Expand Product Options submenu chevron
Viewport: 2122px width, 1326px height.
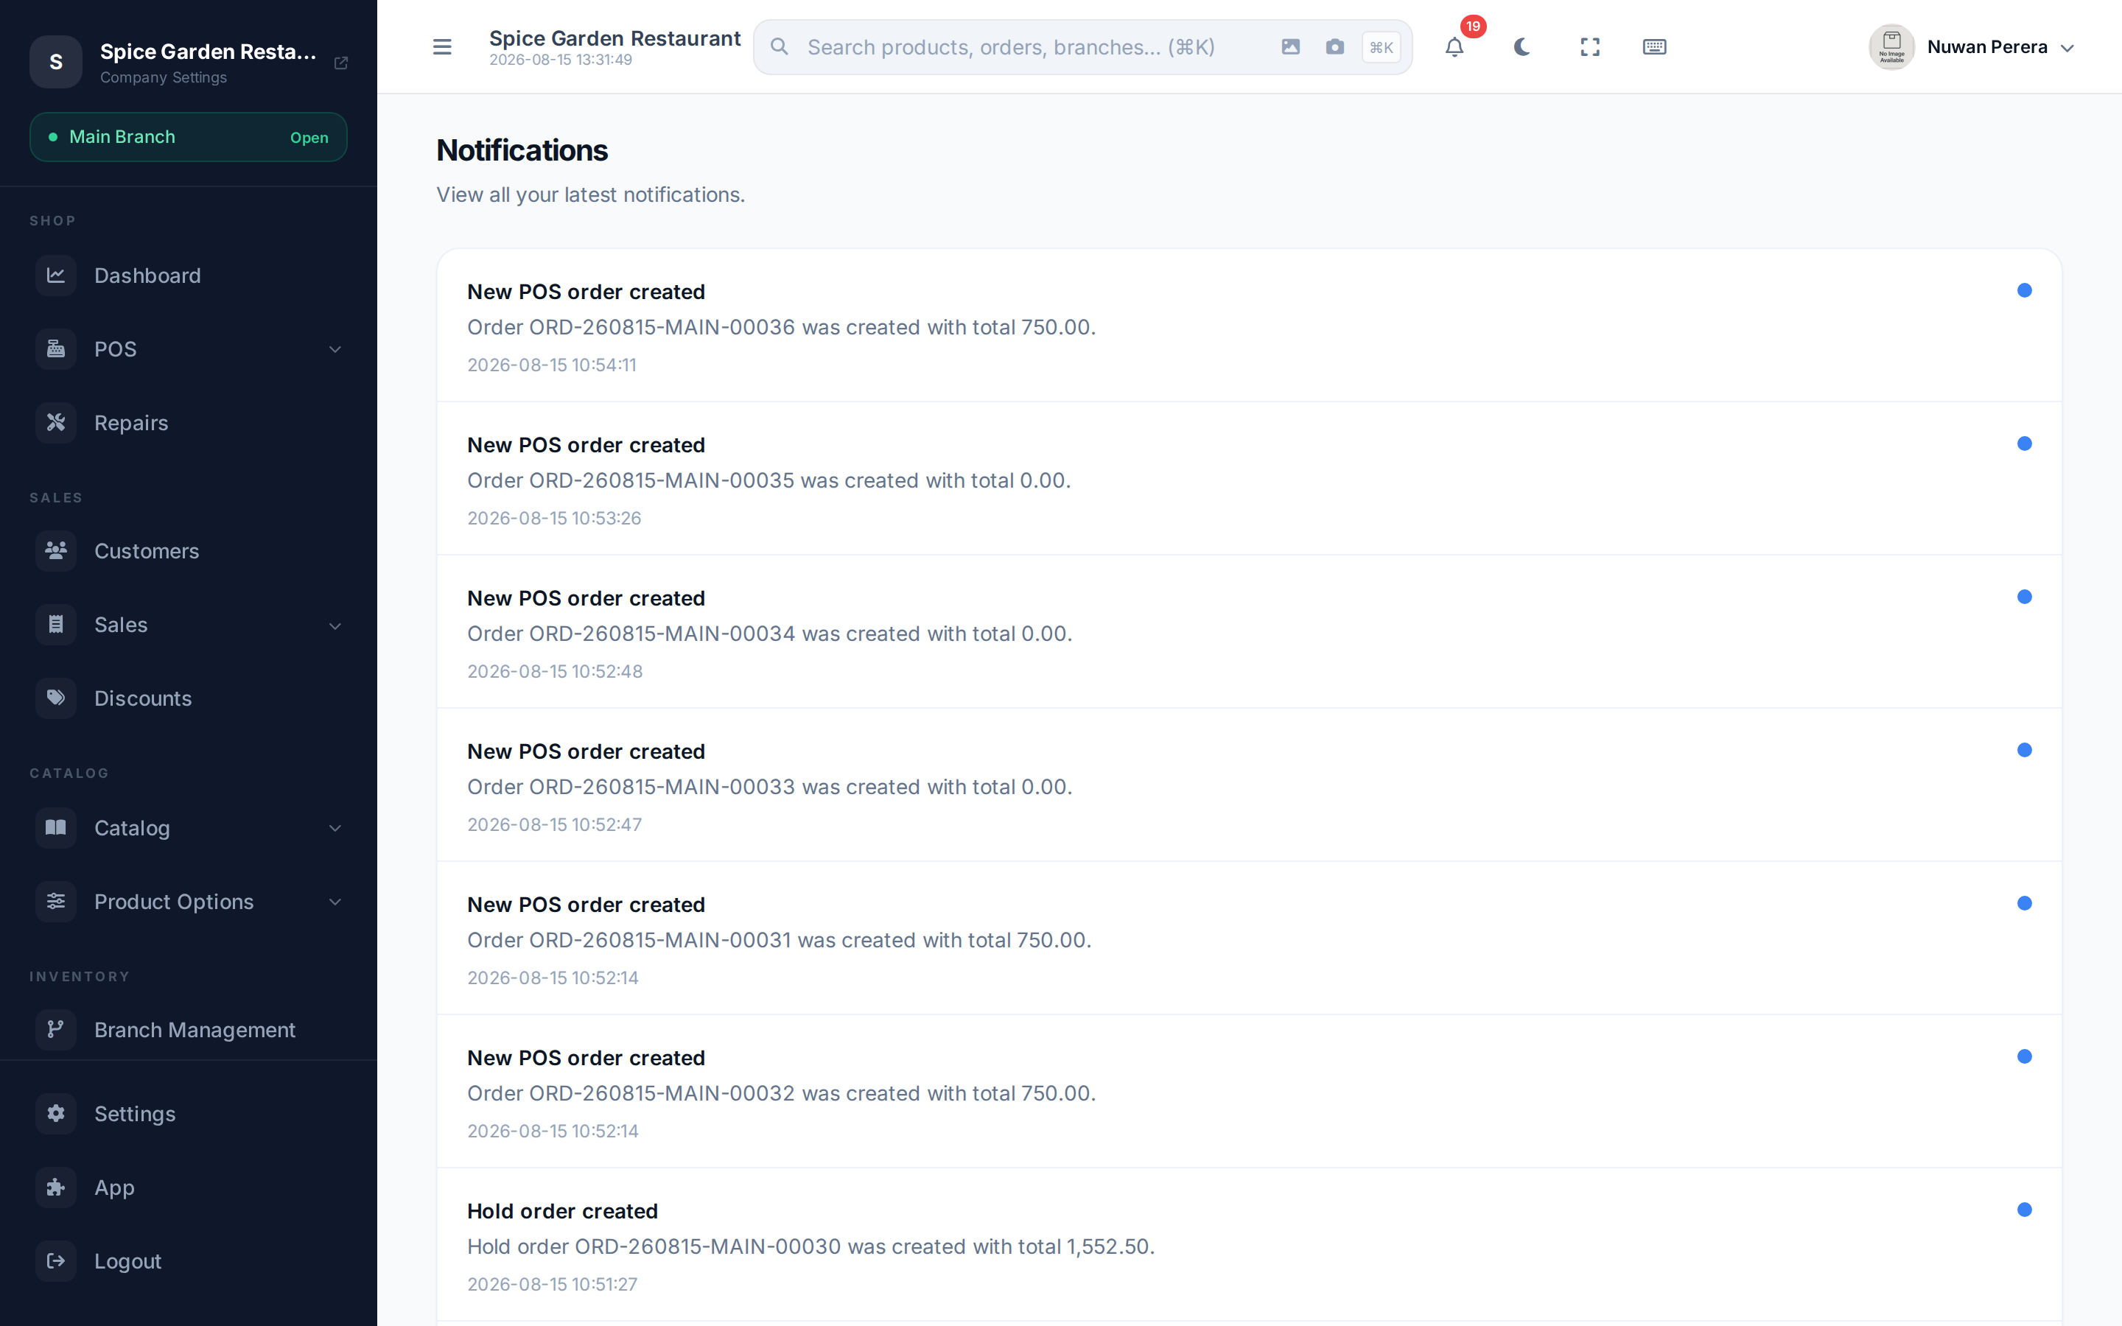pos(335,902)
